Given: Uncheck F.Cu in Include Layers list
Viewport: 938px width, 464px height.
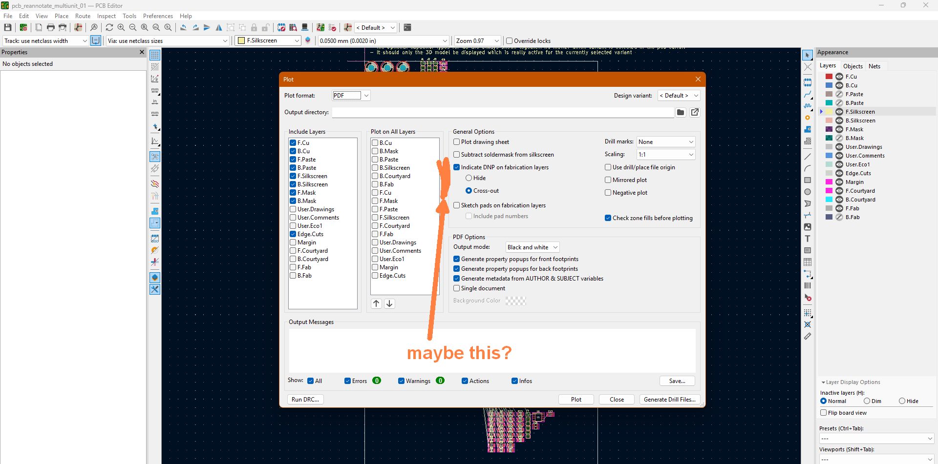Looking at the screenshot, I should [x=293, y=143].
